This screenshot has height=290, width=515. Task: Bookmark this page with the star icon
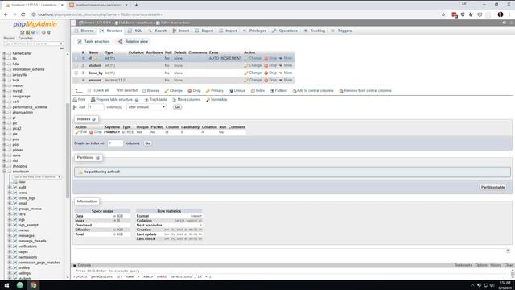[x=443, y=14]
